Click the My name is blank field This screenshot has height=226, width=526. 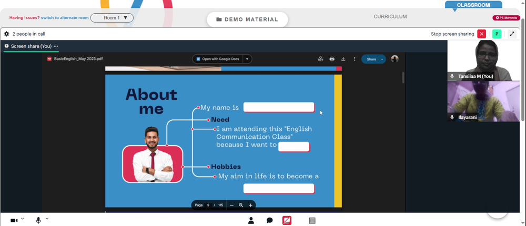279,107
